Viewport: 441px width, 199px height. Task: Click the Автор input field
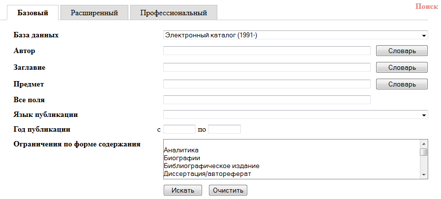pos(266,51)
